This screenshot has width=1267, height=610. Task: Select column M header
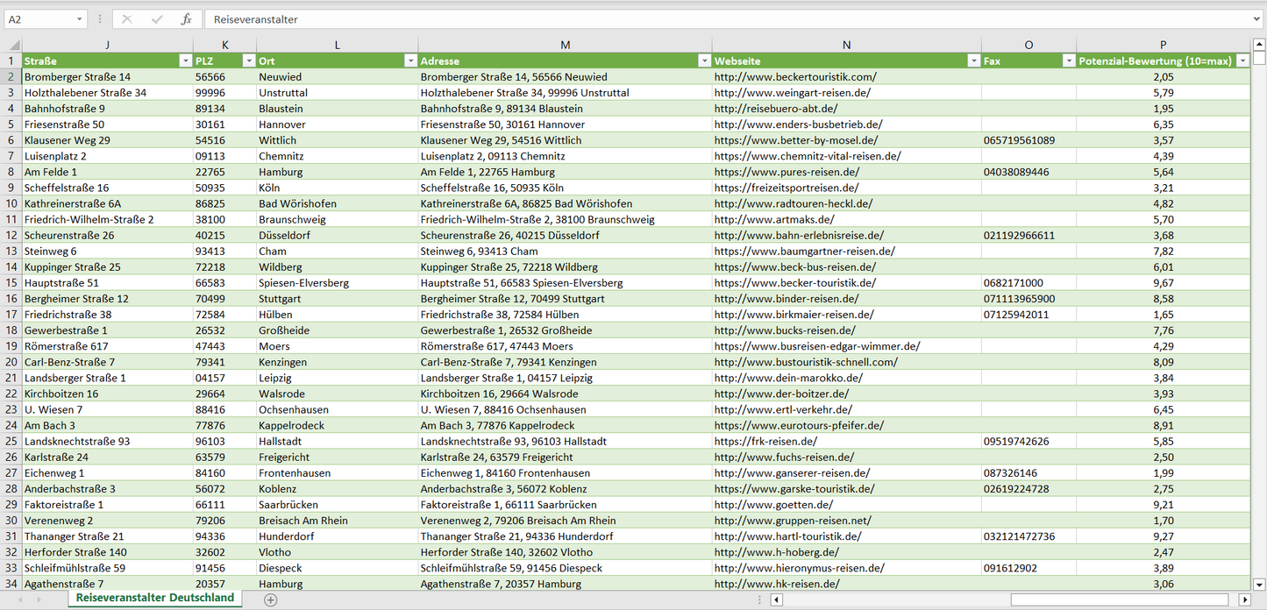(565, 46)
